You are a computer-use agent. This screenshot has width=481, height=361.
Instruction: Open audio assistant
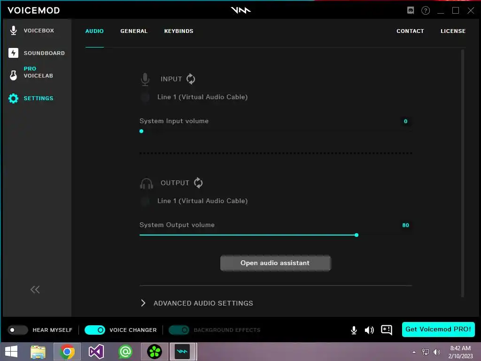coord(275,263)
